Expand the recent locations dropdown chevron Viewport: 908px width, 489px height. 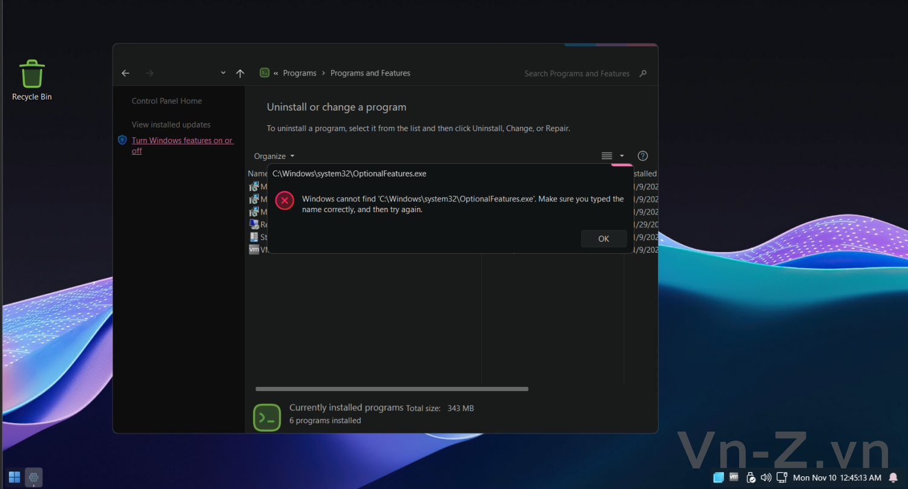(223, 73)
